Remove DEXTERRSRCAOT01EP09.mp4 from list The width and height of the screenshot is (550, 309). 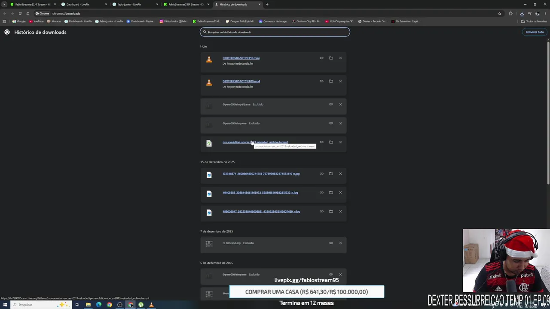[x=340, y=81]
